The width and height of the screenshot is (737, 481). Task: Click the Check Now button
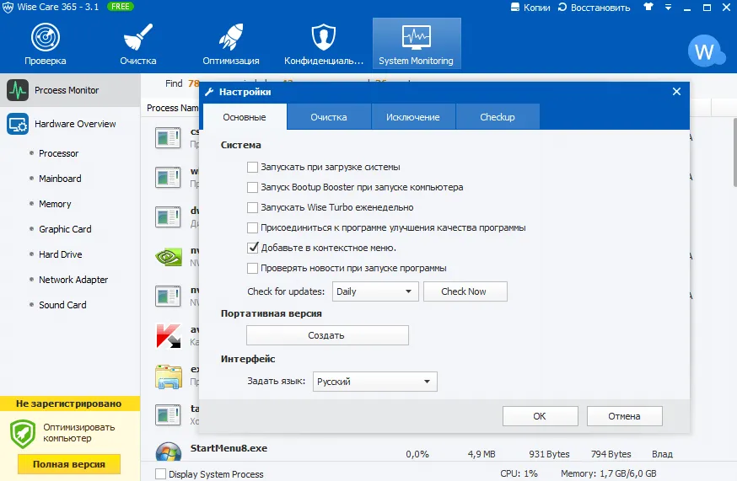click(465, 291)
